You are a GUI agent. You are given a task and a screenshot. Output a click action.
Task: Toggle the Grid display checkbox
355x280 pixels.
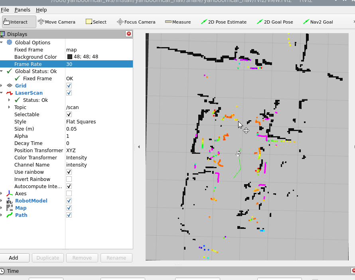click(69, 85)
